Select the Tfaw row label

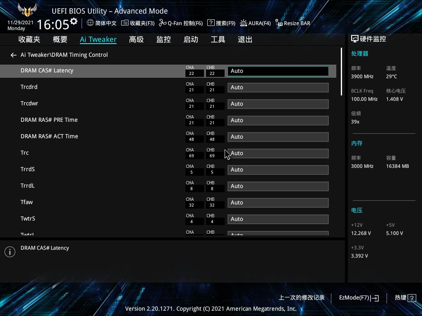pos(27,202)
